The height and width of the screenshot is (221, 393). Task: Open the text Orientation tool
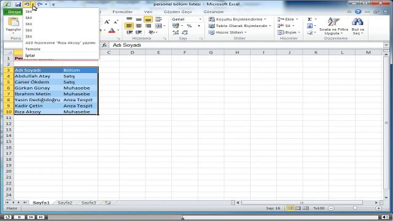152,33
